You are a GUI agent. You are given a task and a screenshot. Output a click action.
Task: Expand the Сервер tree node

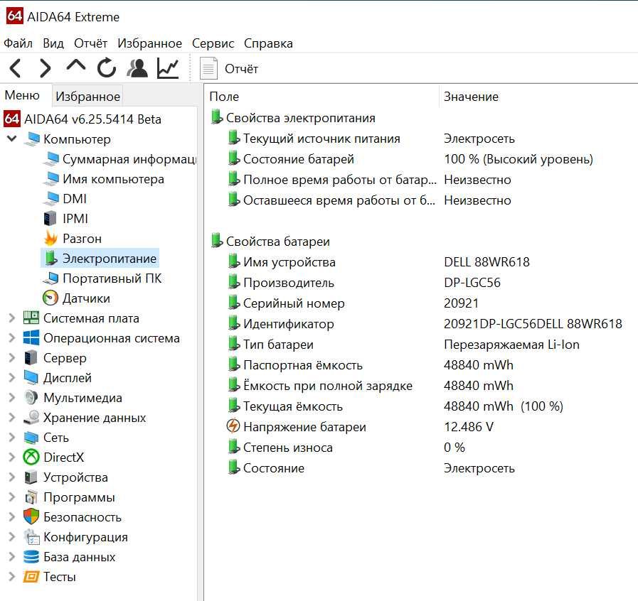pyautogui.click(x=12, y=358)
